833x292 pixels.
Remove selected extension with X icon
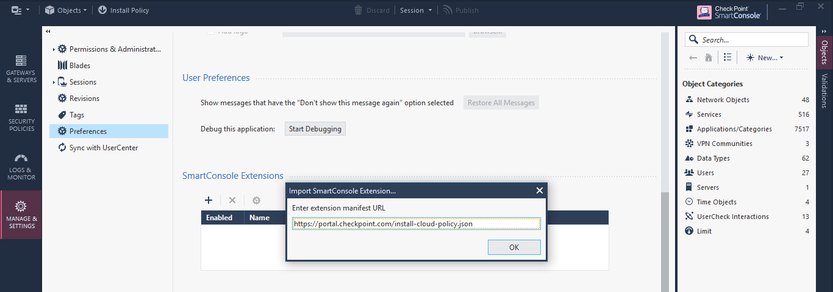click(232, 200)
